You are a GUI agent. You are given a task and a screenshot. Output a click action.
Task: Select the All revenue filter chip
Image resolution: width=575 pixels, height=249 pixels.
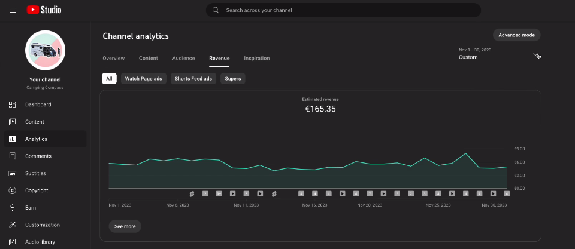109,79
